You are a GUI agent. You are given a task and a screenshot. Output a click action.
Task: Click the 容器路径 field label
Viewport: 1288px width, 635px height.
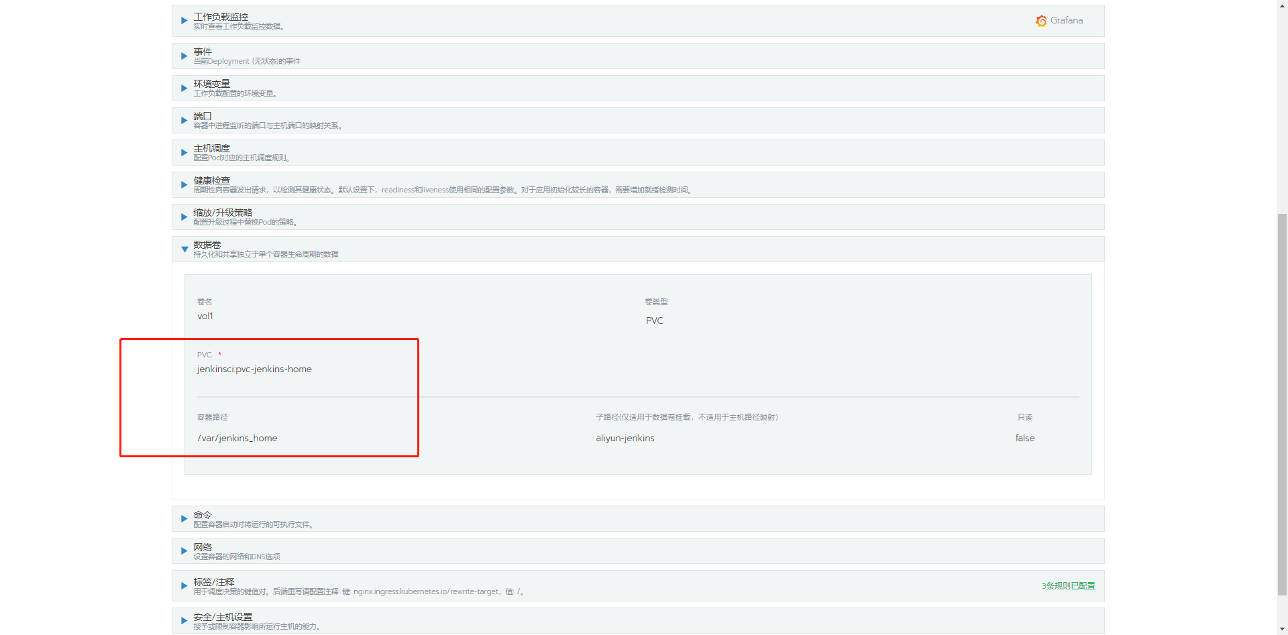212,417
